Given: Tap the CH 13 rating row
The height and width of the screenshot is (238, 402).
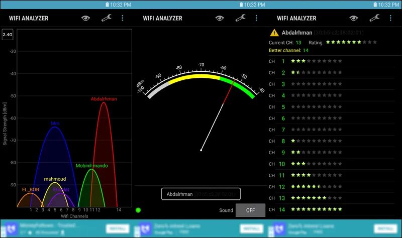Looking at the screenshot, I should coord(331,198).
